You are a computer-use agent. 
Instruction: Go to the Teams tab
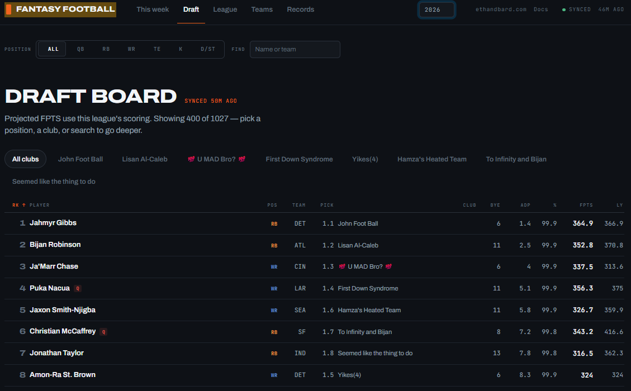(x=262, y=9)
